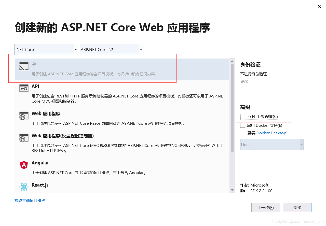Enable the 为 HTTPS 配置 checkbox
Viewport: 326px width, 226px height.
[243, 116]
